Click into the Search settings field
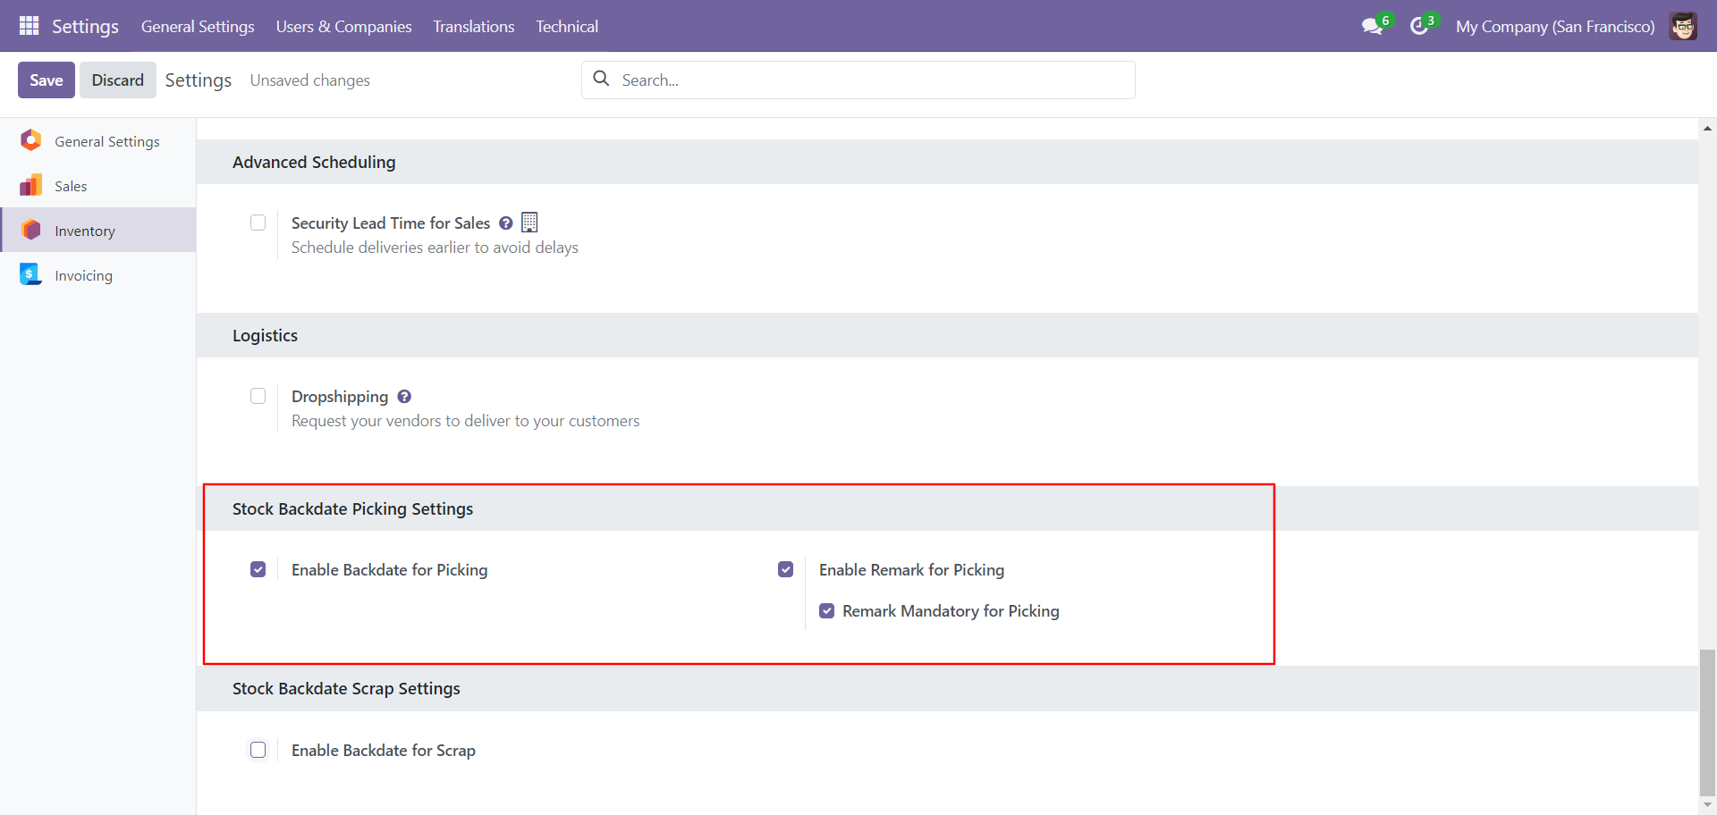Image resolution: width=1717 pixels, height=815 pixels. coord(858,80)
